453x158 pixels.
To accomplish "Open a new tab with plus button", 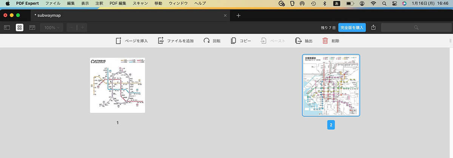I will click(238, 15).
